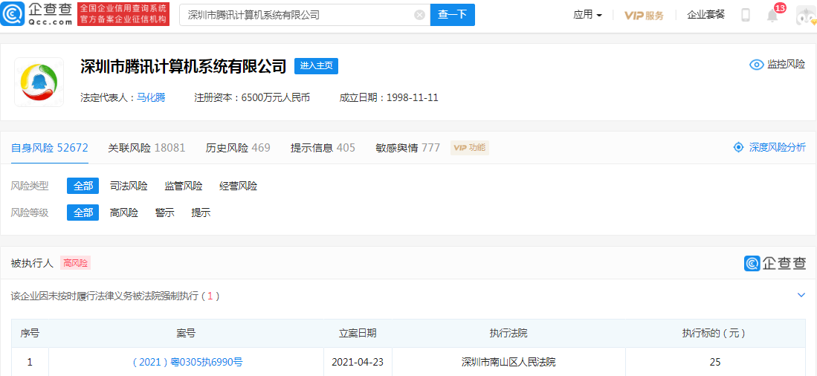The height and width of the screenshot is (376, 817).
Task: Collapse the 被执行人 section chevron
Action: tap(801, 295)
